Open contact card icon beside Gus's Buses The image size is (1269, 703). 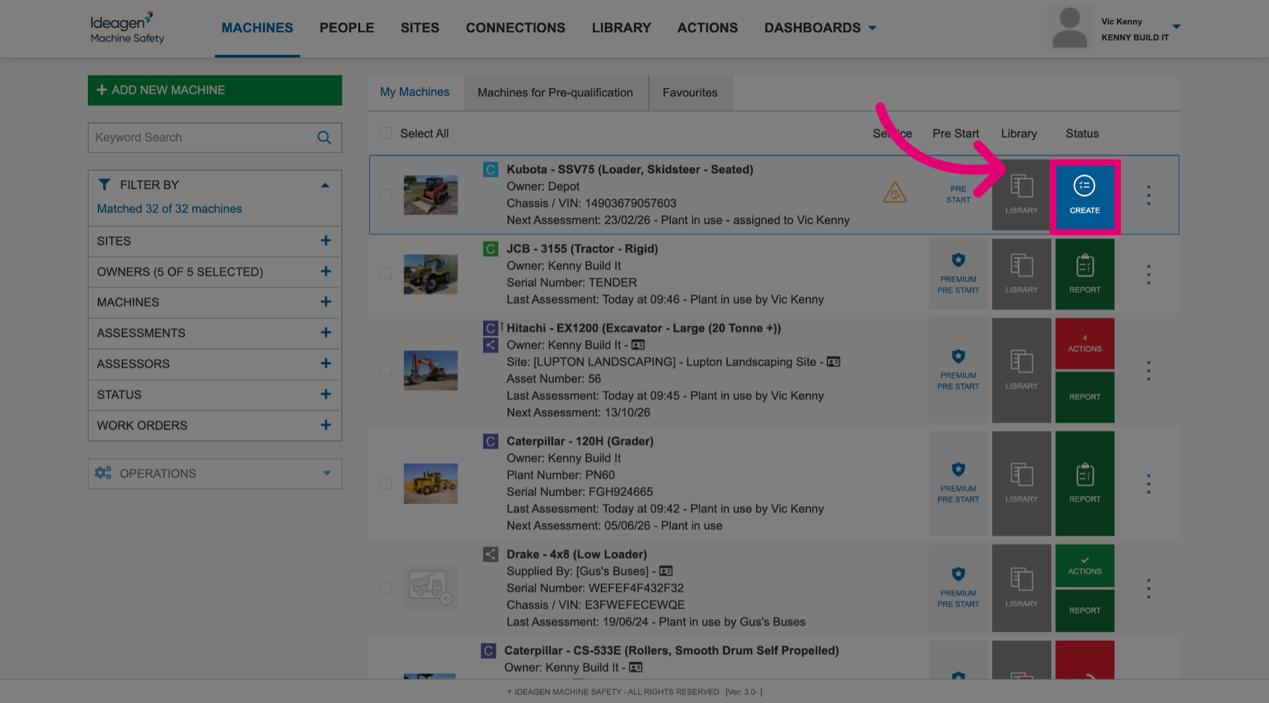[666, 571]
